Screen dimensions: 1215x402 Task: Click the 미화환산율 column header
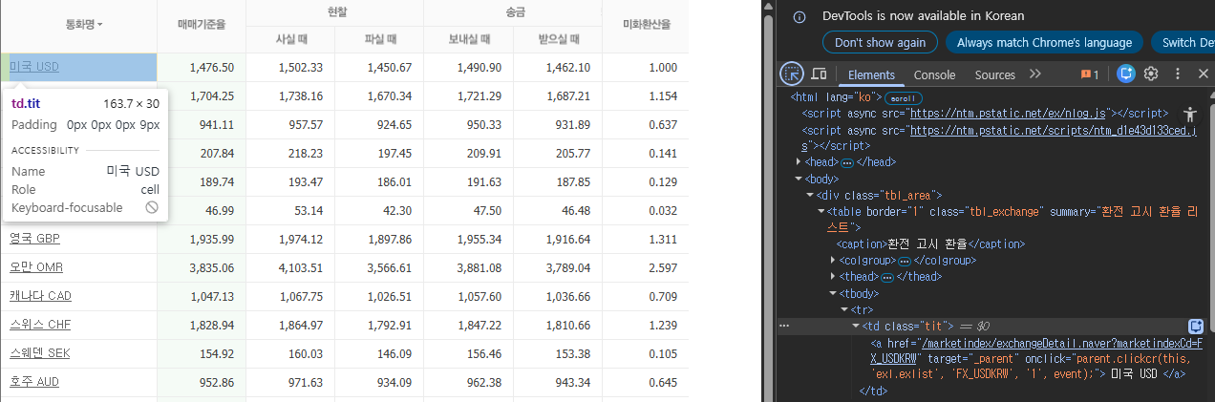coord(646,24)
